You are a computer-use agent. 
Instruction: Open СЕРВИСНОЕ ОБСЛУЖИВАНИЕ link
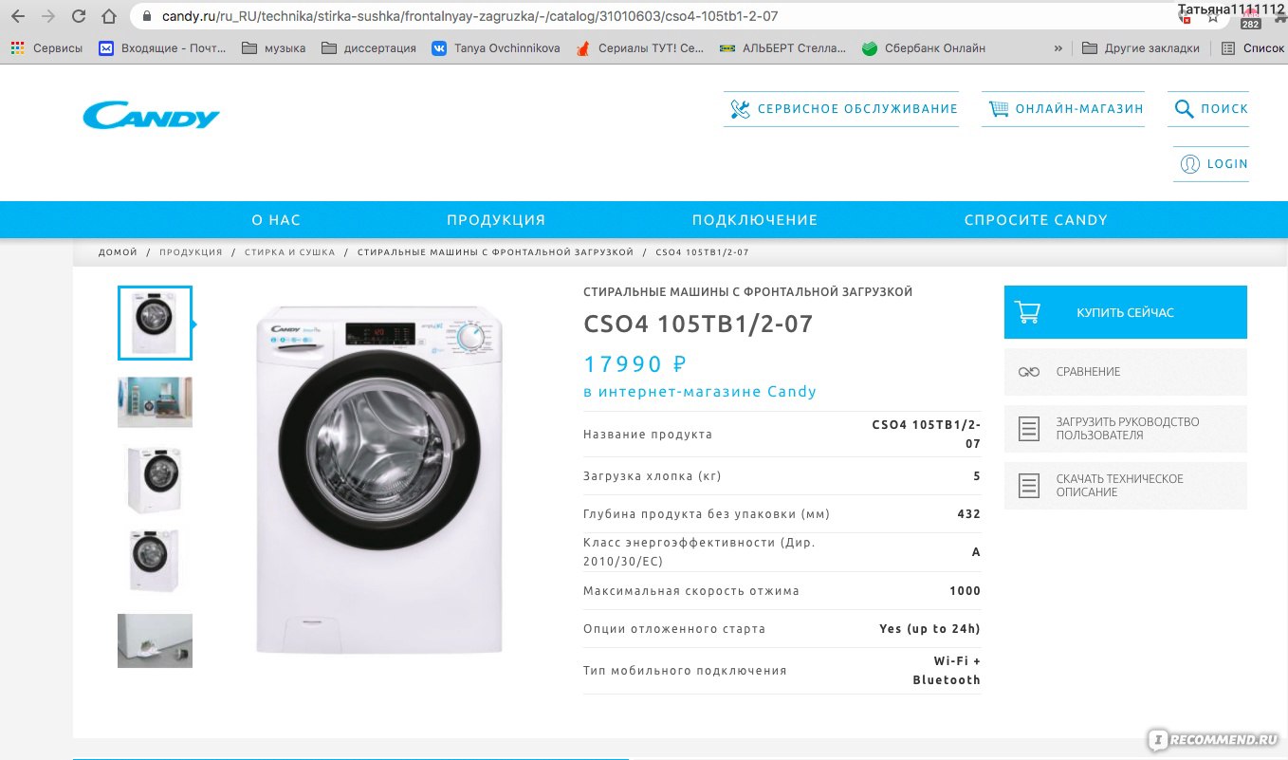[x=857, y=109]
